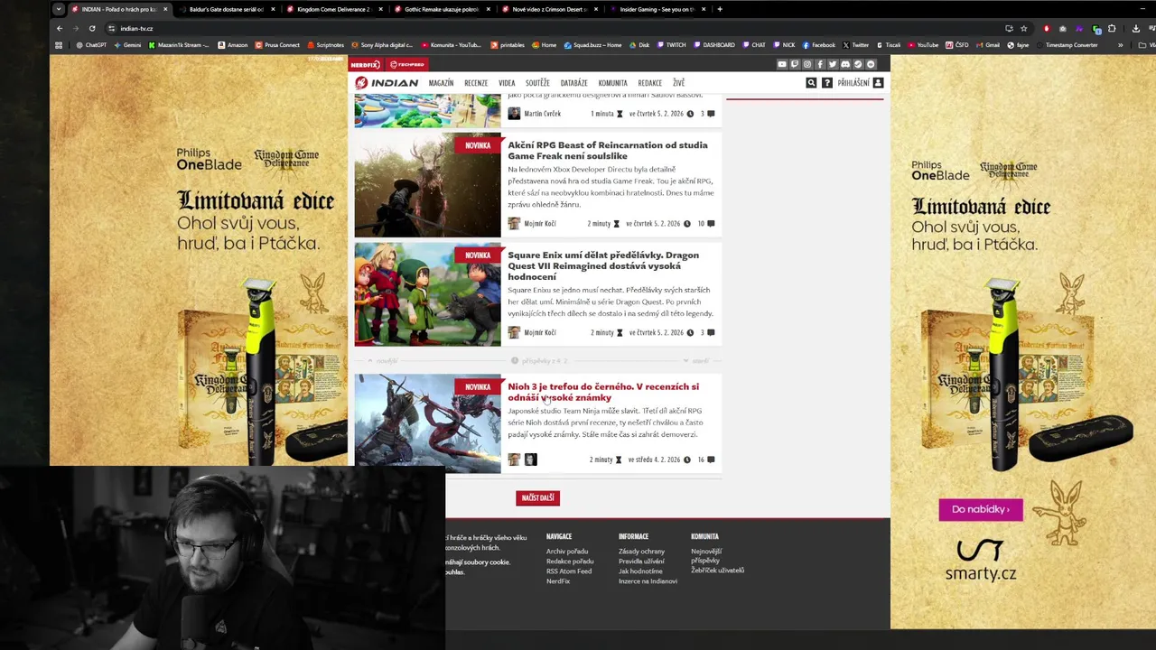Open the Discord social icon in the header

pos(845,64)
